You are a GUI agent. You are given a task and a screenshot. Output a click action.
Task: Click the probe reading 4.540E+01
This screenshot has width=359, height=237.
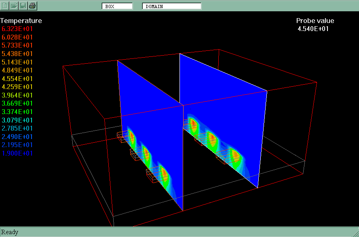[313, 29]
